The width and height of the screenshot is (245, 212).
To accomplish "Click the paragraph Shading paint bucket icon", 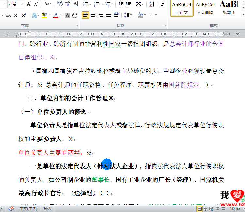I will [140, 15].
